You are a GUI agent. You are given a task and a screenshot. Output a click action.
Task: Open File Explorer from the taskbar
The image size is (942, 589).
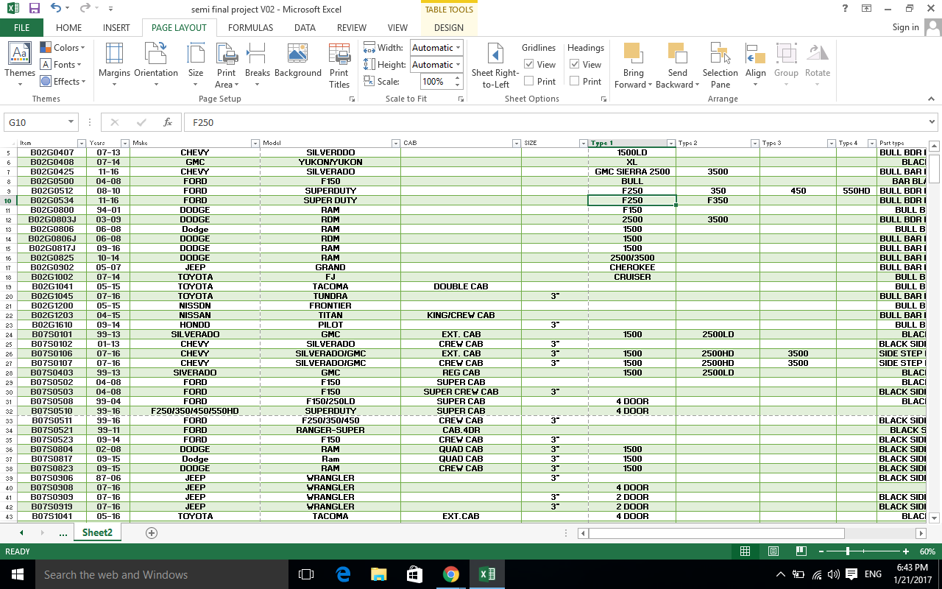tap(379, 574)
